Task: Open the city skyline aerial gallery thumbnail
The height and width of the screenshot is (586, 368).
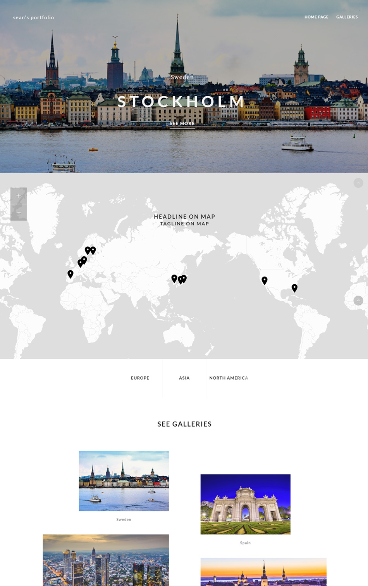Action: point(106,560)
